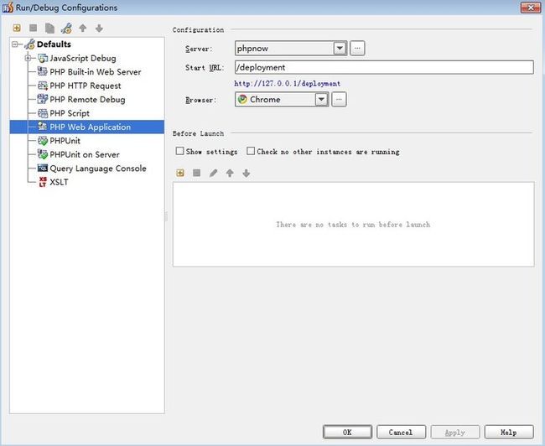Open Help for this dialog

[x=509, y=432]
